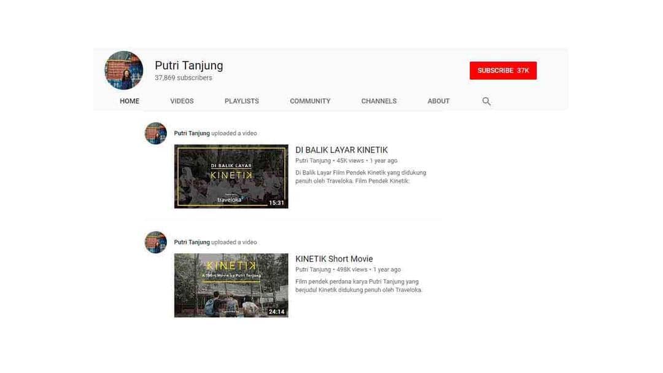Switch to the VIDEOS tab
This screenshot has width=663, height=373.
[x=182, y=101]
